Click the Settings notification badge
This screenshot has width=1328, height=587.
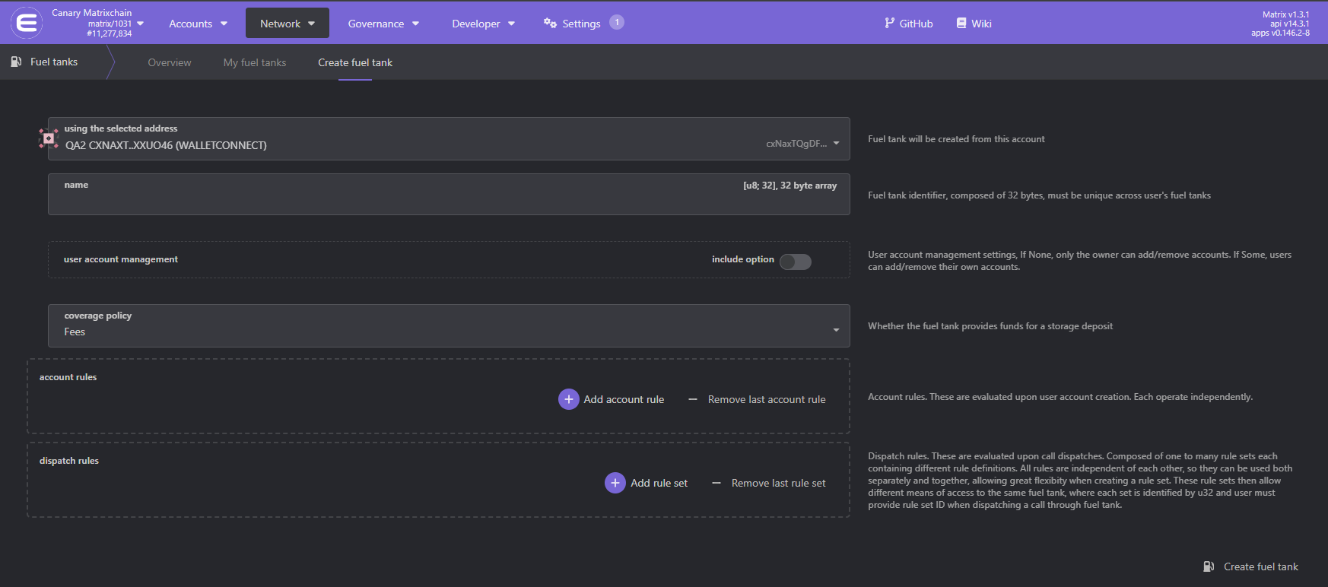[617, 22]
